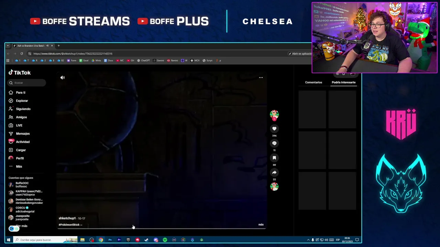This screenshot has height=247, width=440.
Task: Open the Script bookmark
Action: pyautogui.click(x=208, y=60)
